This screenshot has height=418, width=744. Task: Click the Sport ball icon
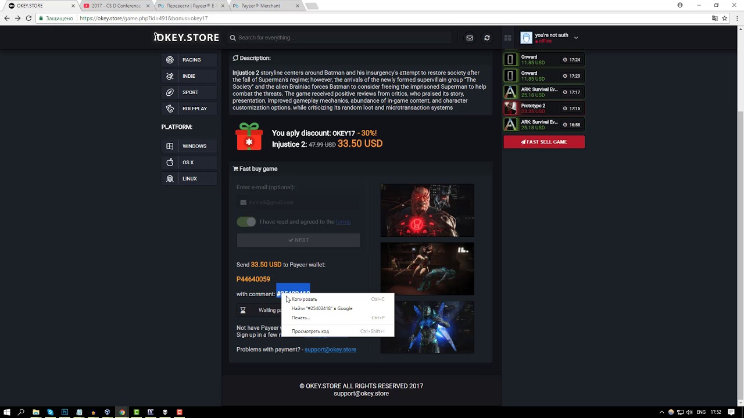[x=170, y=92]
